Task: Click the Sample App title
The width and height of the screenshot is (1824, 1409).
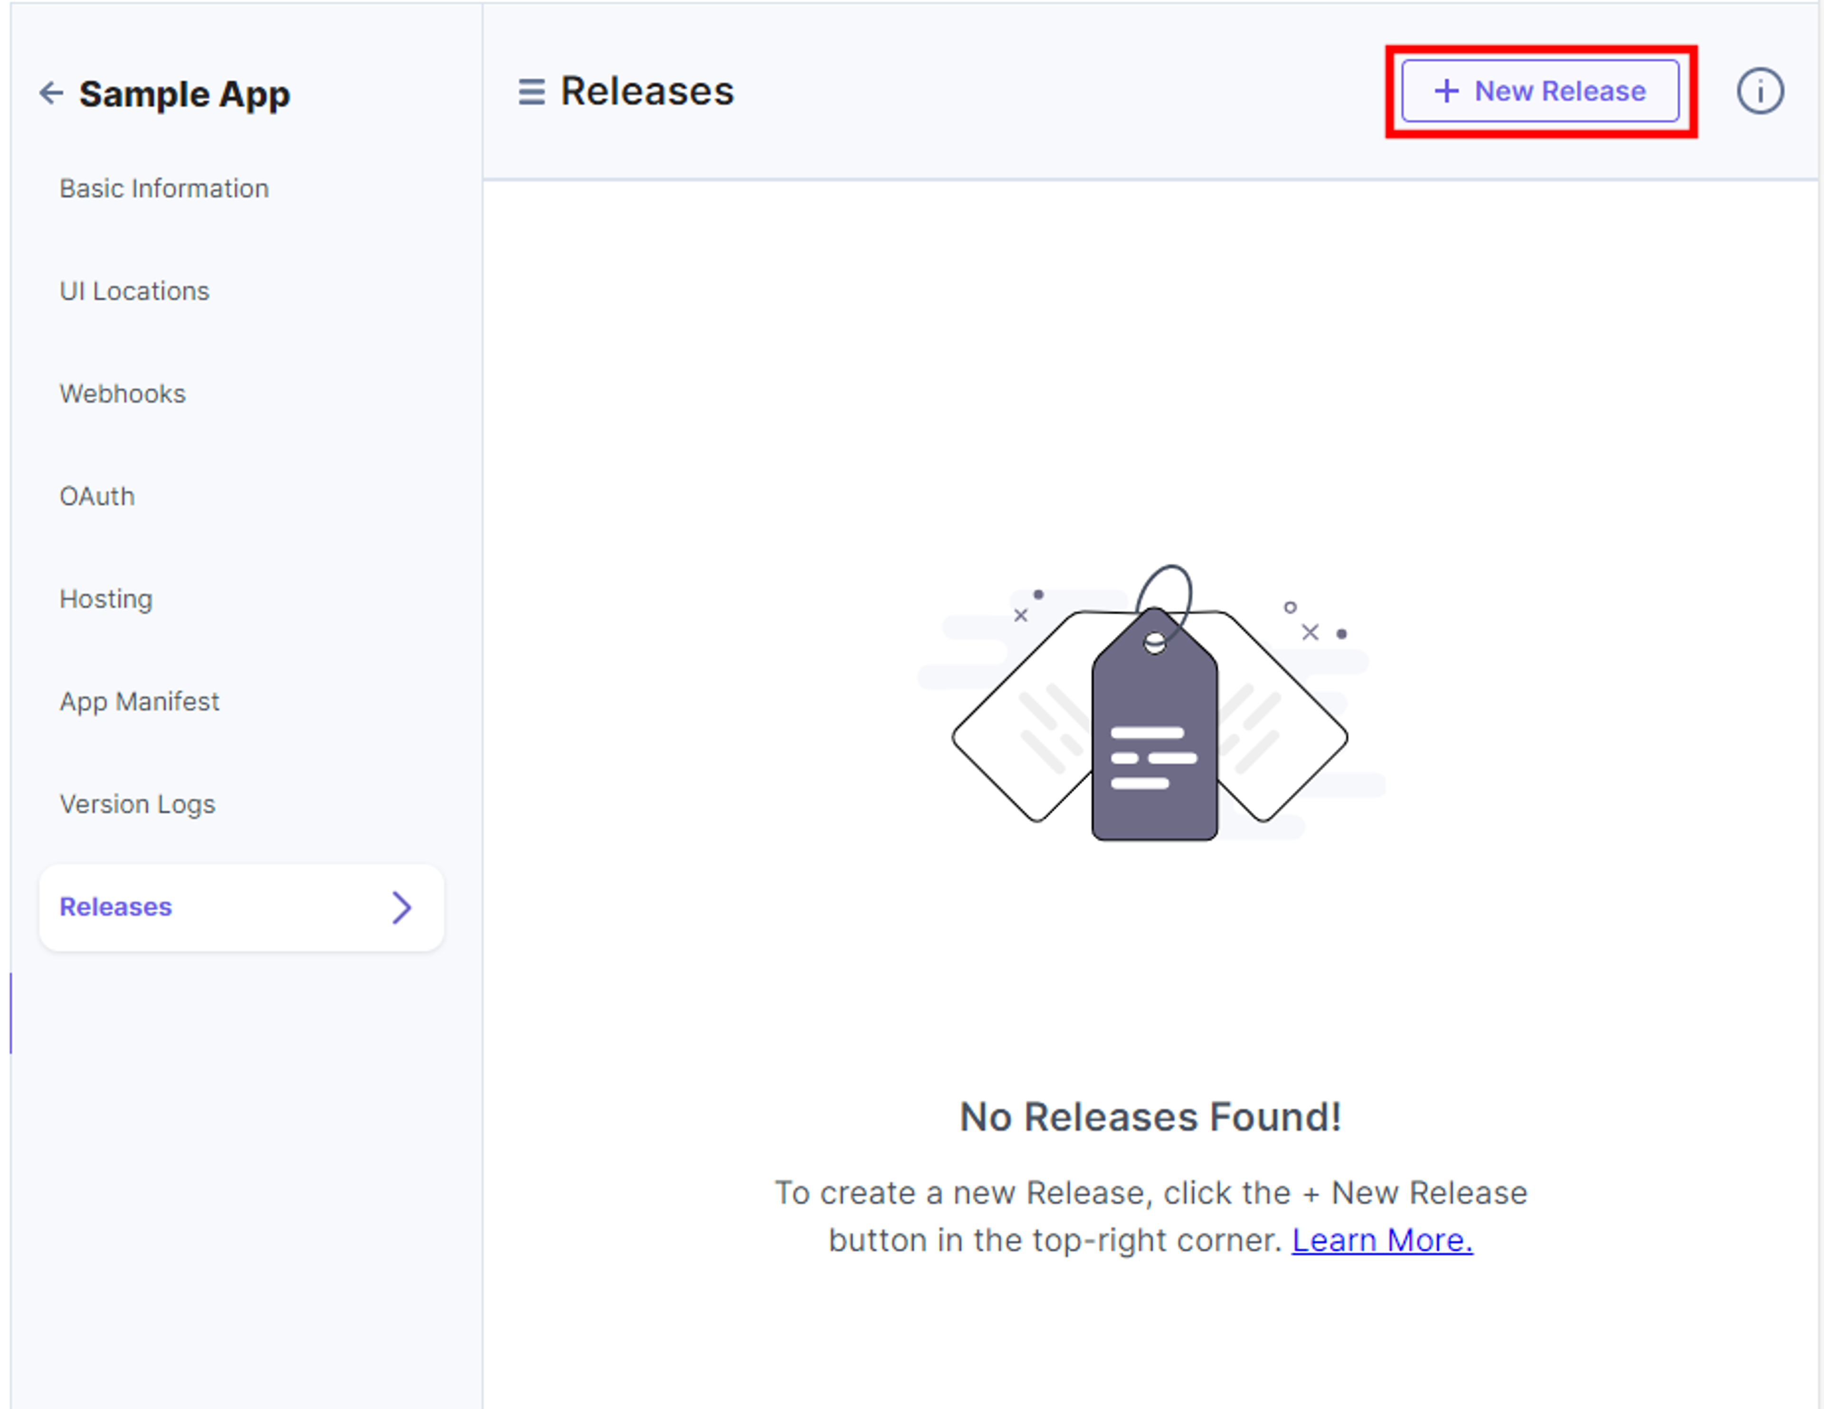Action: tap(185, 94)
